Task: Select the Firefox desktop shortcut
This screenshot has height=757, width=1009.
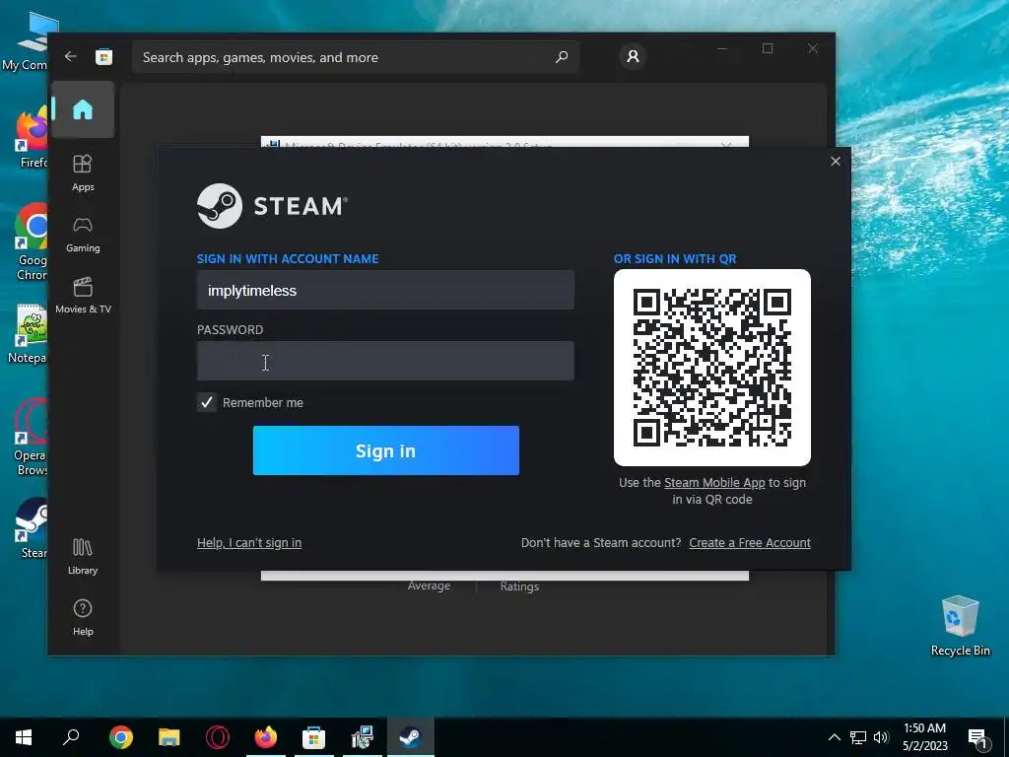Action: [33, 137]
